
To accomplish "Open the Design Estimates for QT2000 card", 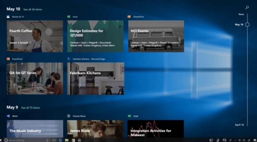I will coord(95,36).
